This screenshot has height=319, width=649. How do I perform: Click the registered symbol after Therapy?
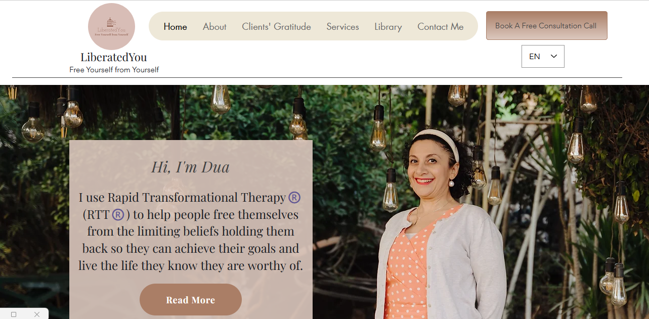pos(294,198)
